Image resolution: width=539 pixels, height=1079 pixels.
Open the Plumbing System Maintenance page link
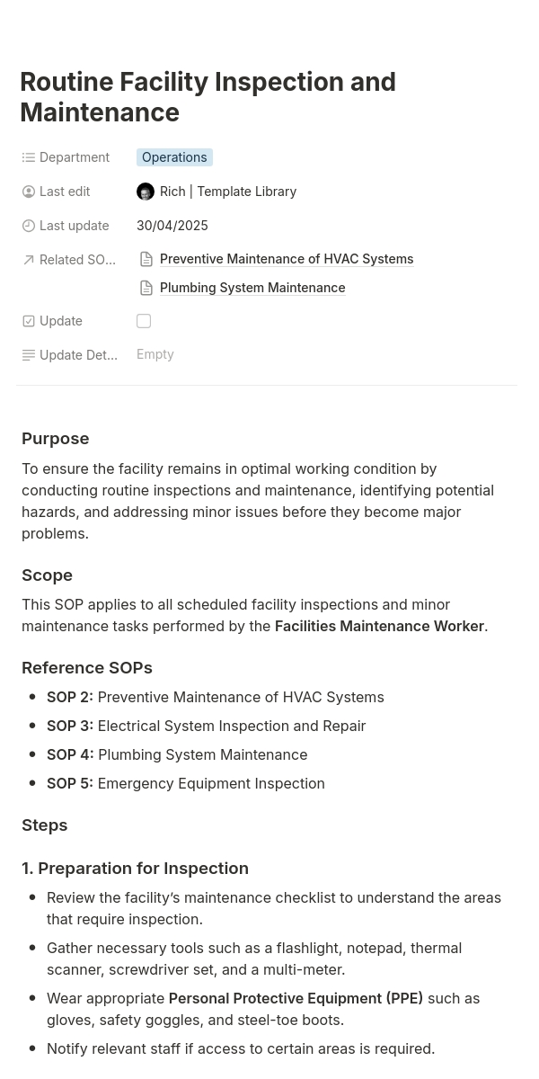point(252,288)
